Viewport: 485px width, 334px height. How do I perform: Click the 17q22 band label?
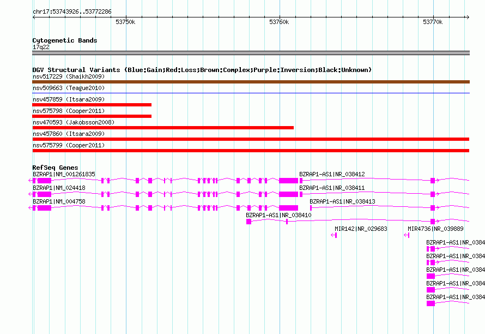41,47
